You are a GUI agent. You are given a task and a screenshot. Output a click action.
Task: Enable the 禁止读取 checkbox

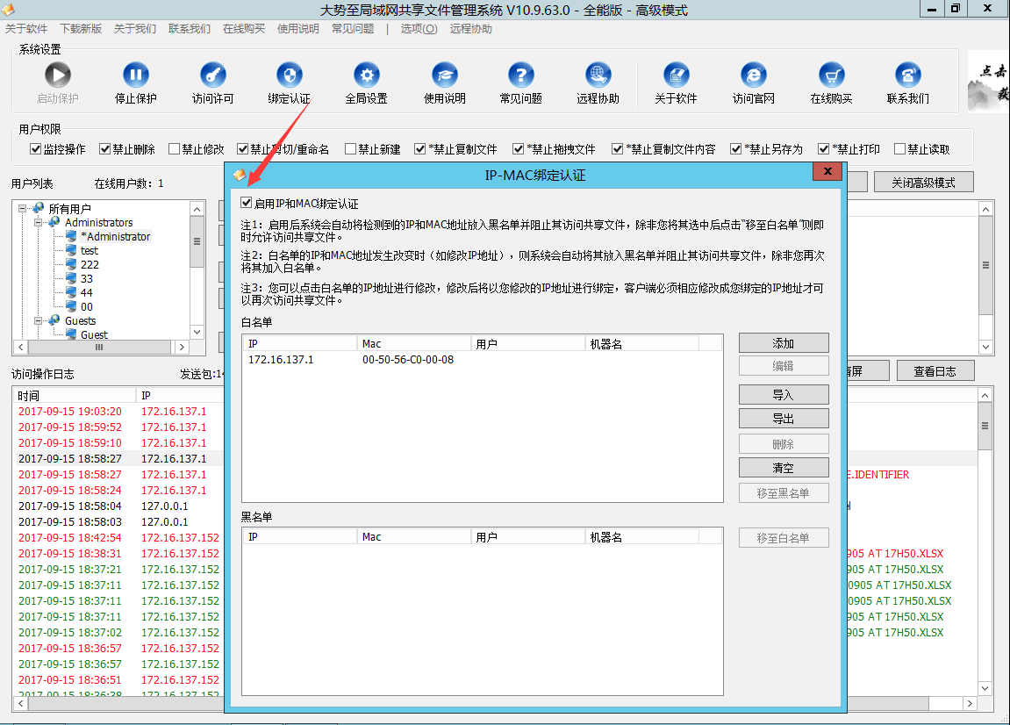click(x=899, y=149)
